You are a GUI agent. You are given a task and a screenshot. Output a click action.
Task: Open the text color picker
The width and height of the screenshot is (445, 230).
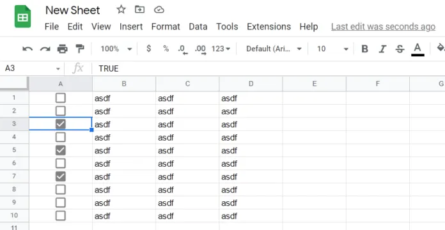pyautogui.click(x=418, y=49)
